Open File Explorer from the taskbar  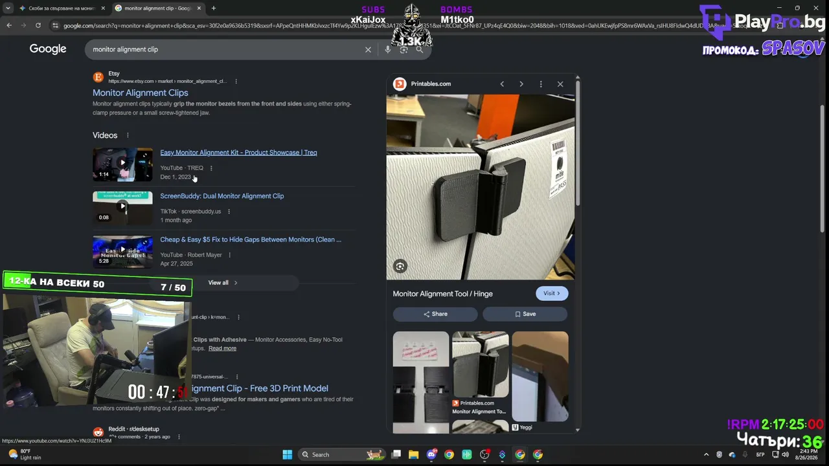(414, 454)
